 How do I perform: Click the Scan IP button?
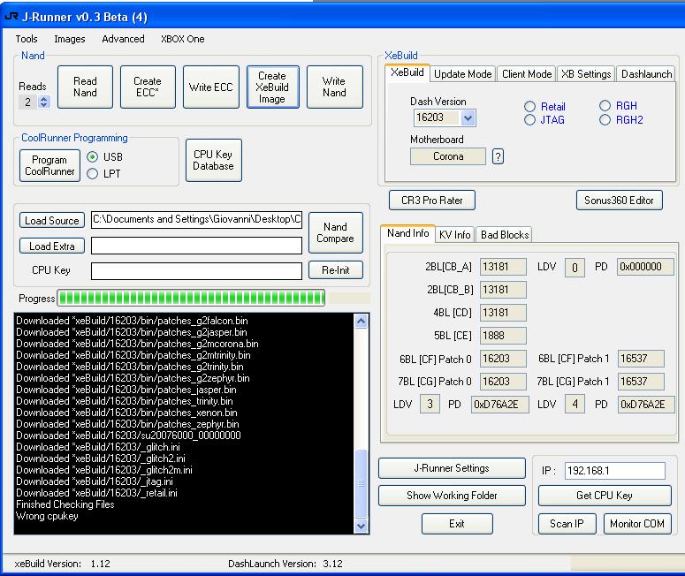click(x=567, y=524)
